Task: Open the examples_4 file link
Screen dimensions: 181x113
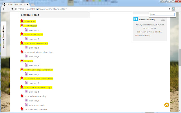Action: [x=34, y=57]
